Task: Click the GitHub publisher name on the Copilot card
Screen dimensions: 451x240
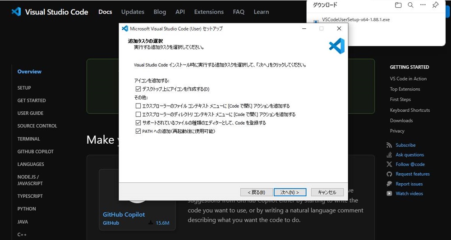Action: pyautogui.click(x=111, y=223)
